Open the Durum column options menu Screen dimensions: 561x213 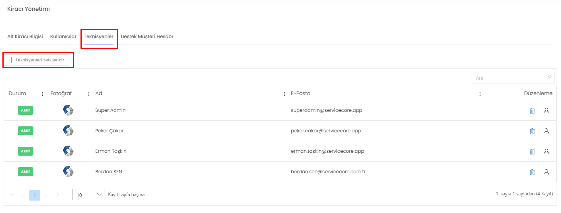(x=43, y=94)
